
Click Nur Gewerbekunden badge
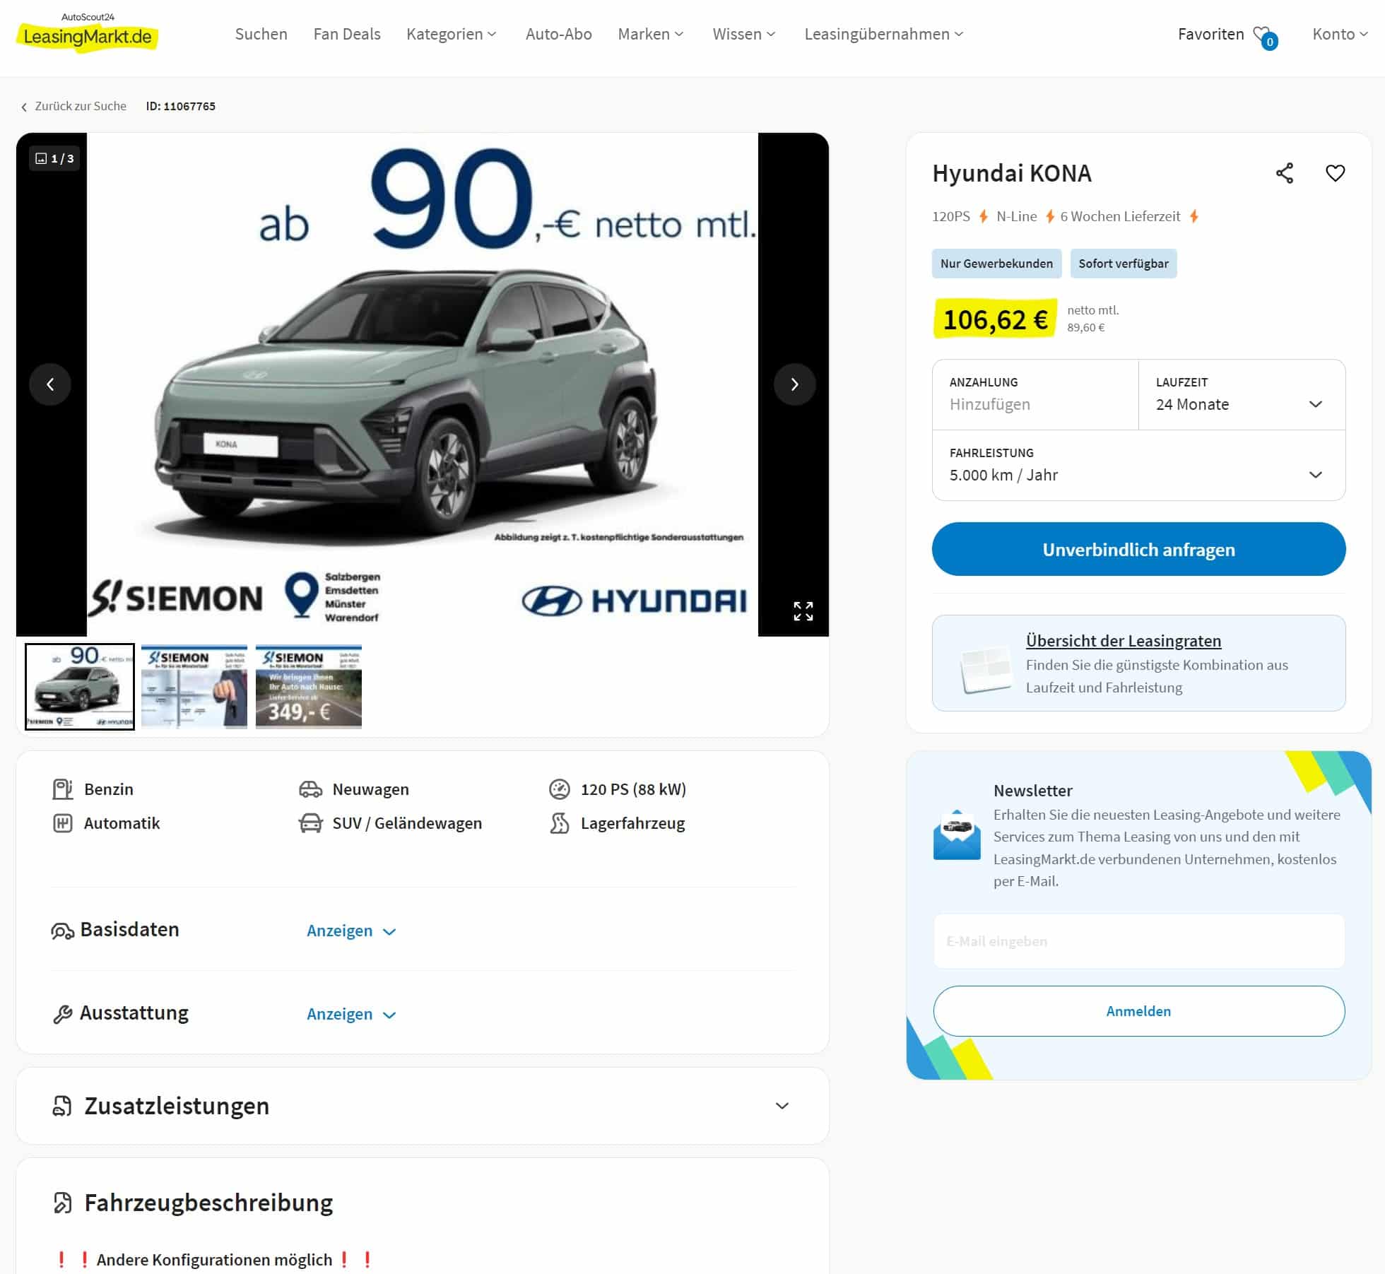[996, 264]
